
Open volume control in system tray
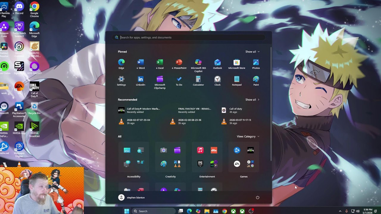coord(357,211)
